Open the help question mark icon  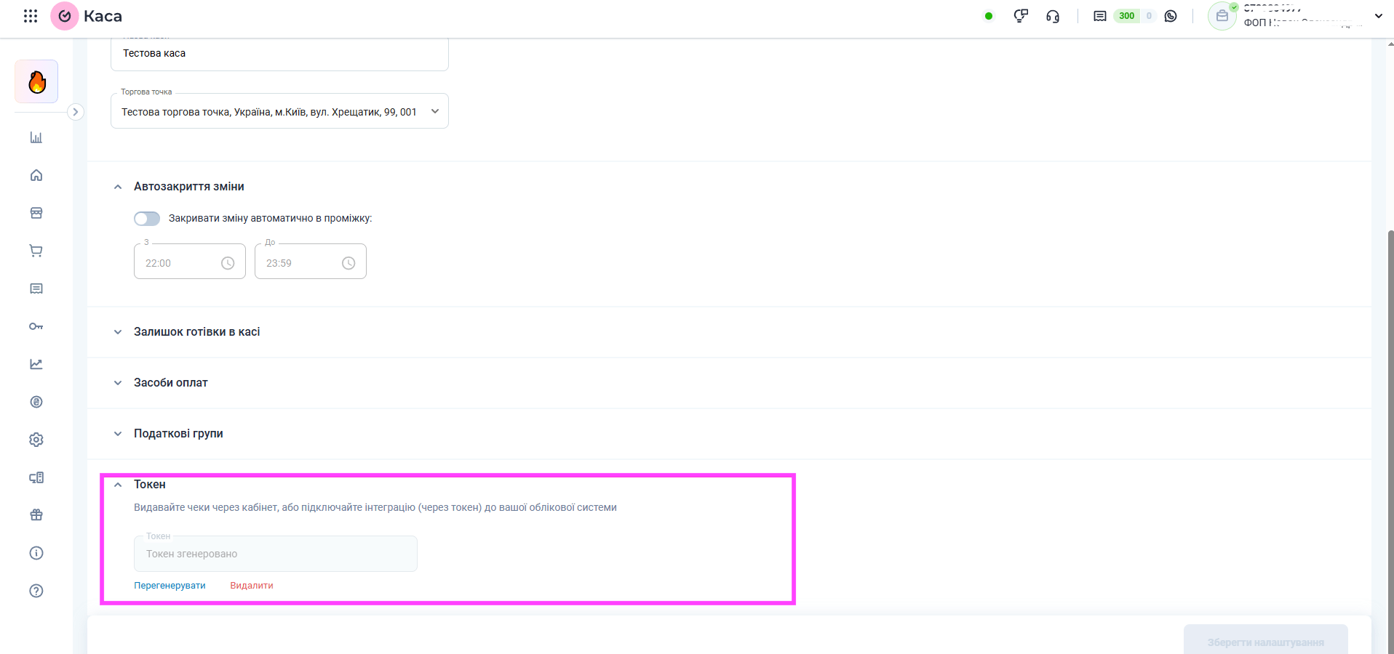pyautogui.click(x=36, y=591)
